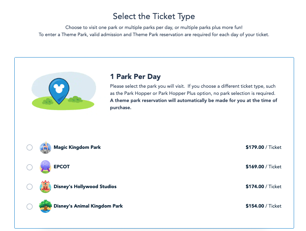Pick the Animal Kingdom Park radio button
The image size is (306, 231).
30,206
